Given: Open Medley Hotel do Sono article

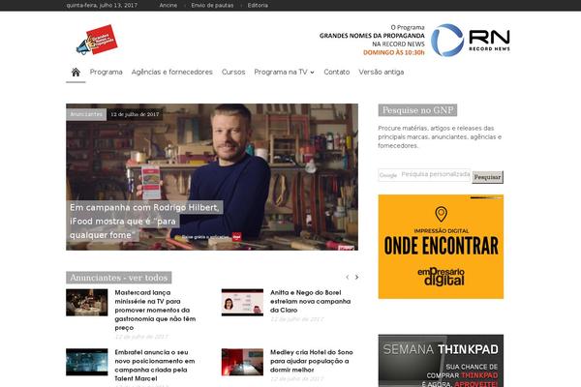Looking at the screenshot, I should pos(311,361).
